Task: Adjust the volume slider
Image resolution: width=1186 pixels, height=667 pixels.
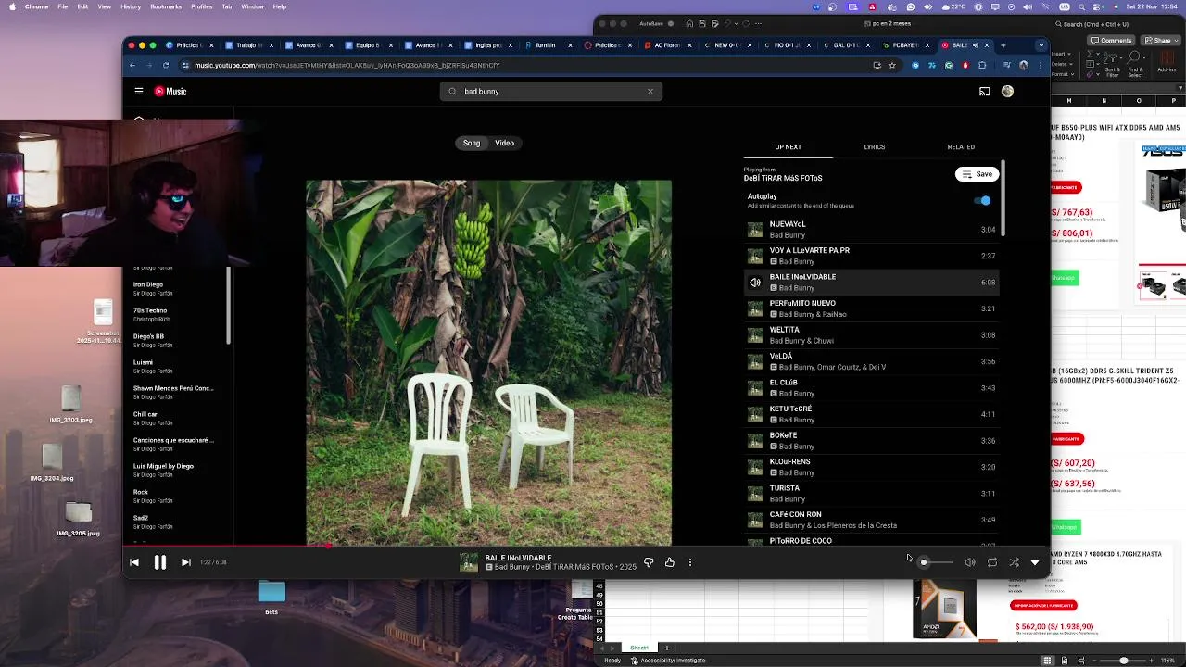Action: [935, 562]
